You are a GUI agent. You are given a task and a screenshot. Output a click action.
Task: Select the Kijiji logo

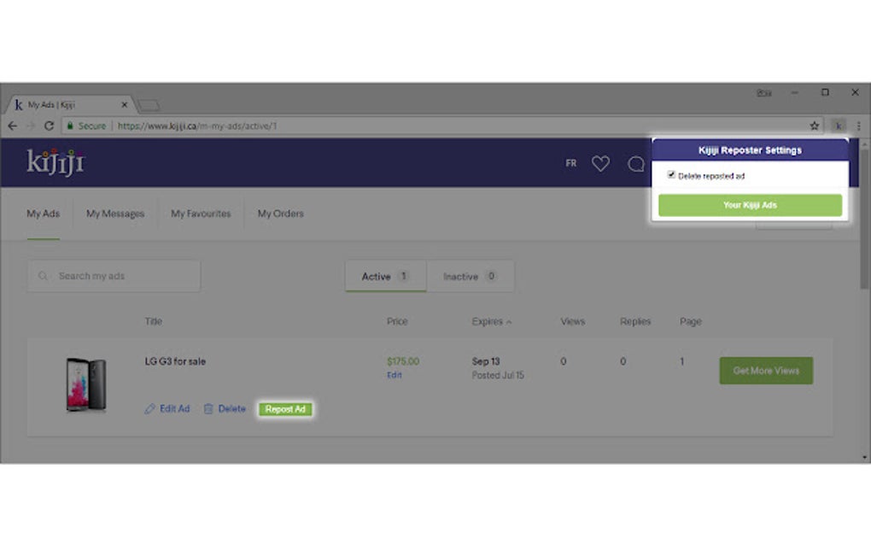coord(56,161)
